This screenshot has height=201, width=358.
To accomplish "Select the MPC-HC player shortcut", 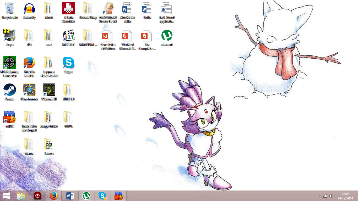I will point(68,38).
